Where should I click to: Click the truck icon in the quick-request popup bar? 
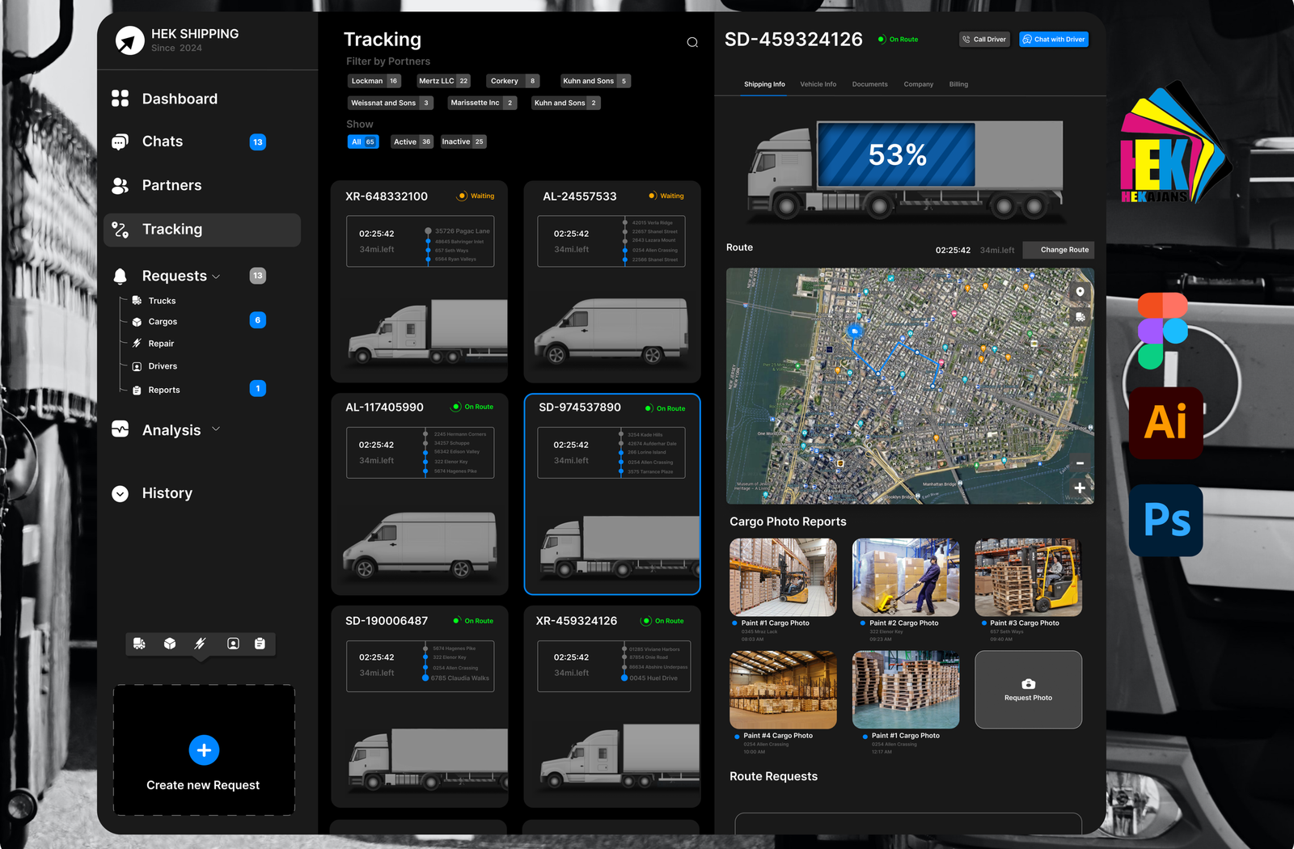139,644
